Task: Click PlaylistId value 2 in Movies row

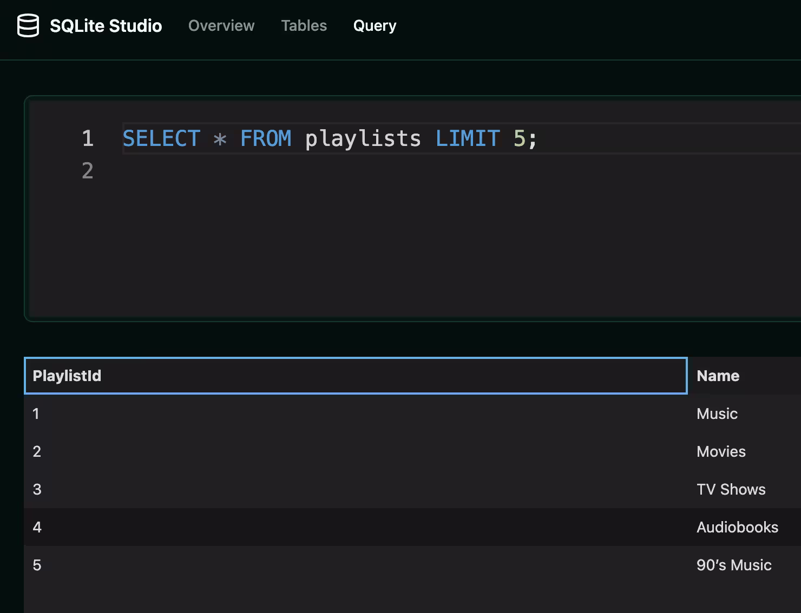Action: click(x=356, y=451)
